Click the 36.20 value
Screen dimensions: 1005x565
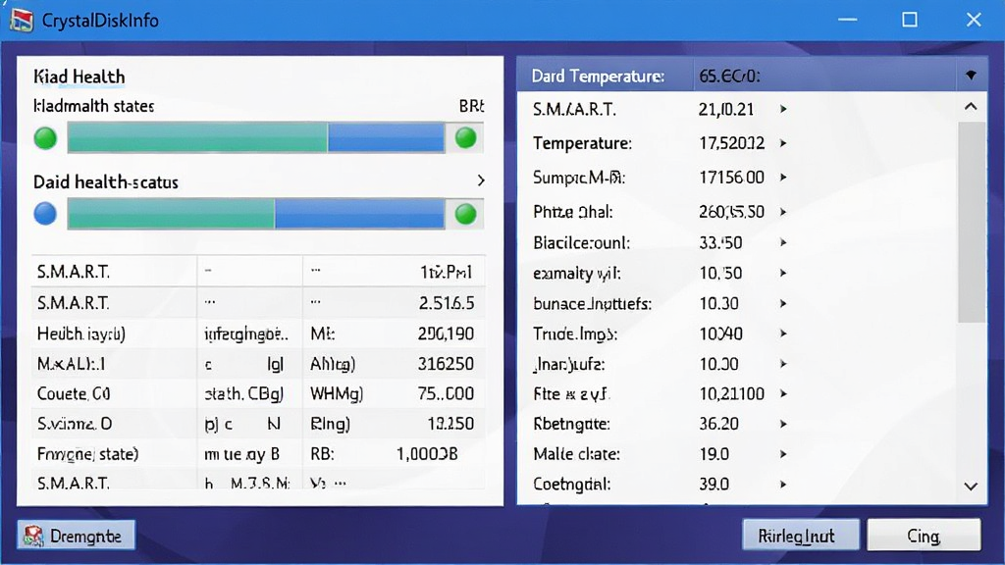click(x=718, y=424)
